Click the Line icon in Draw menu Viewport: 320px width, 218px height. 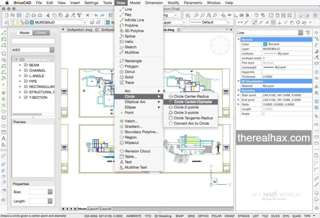(x=122, y=9)
